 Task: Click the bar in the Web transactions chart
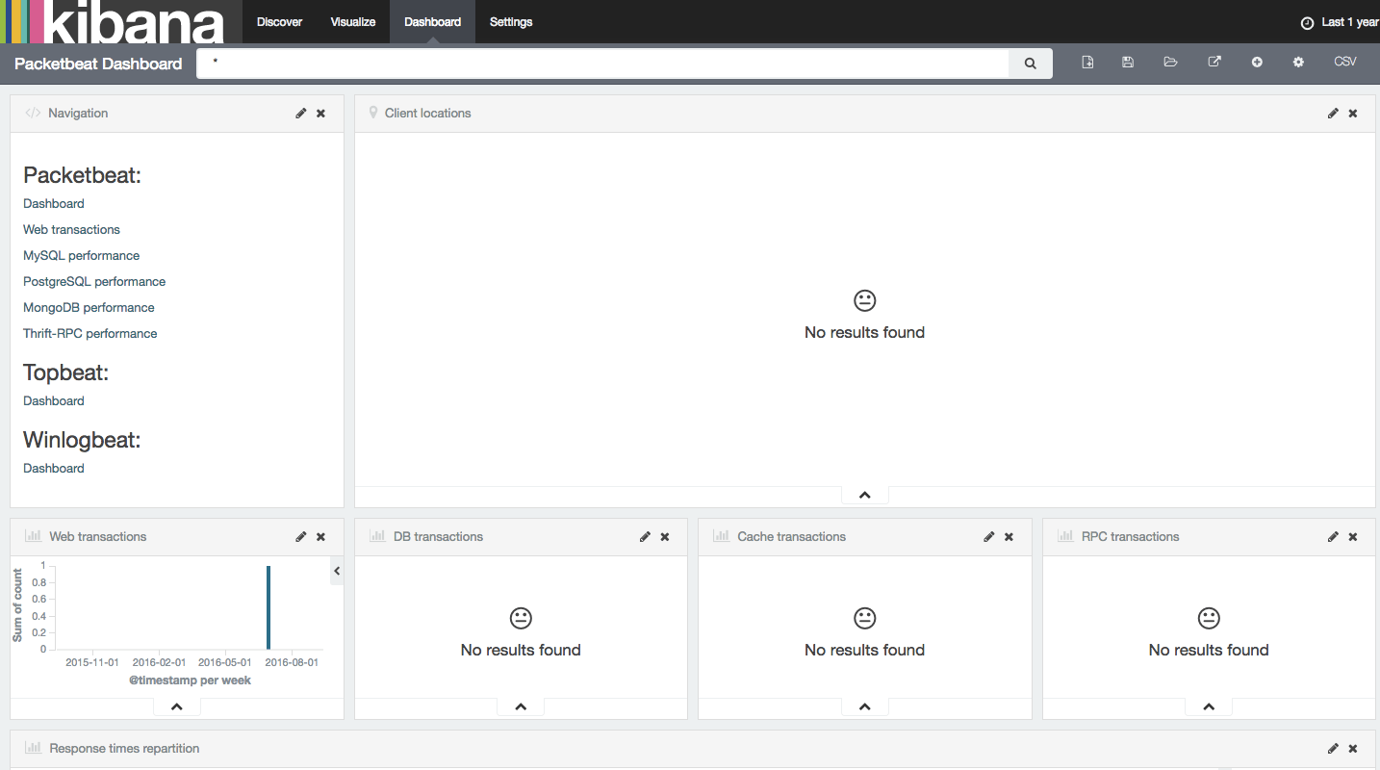click(268, 607)
